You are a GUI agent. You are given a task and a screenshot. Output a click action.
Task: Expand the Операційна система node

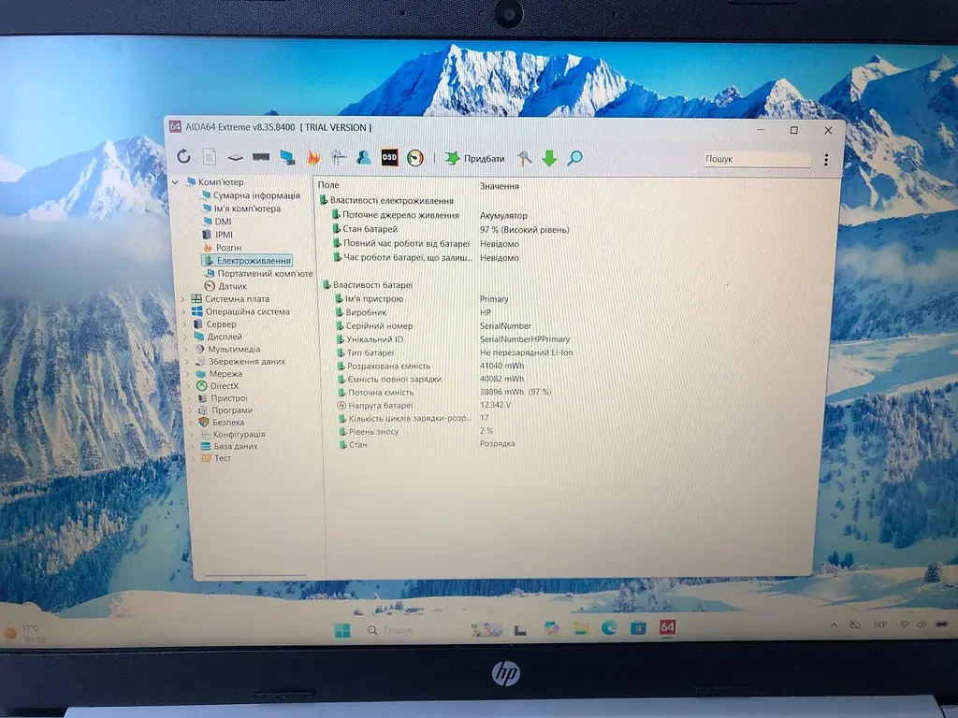coord(184,311)
